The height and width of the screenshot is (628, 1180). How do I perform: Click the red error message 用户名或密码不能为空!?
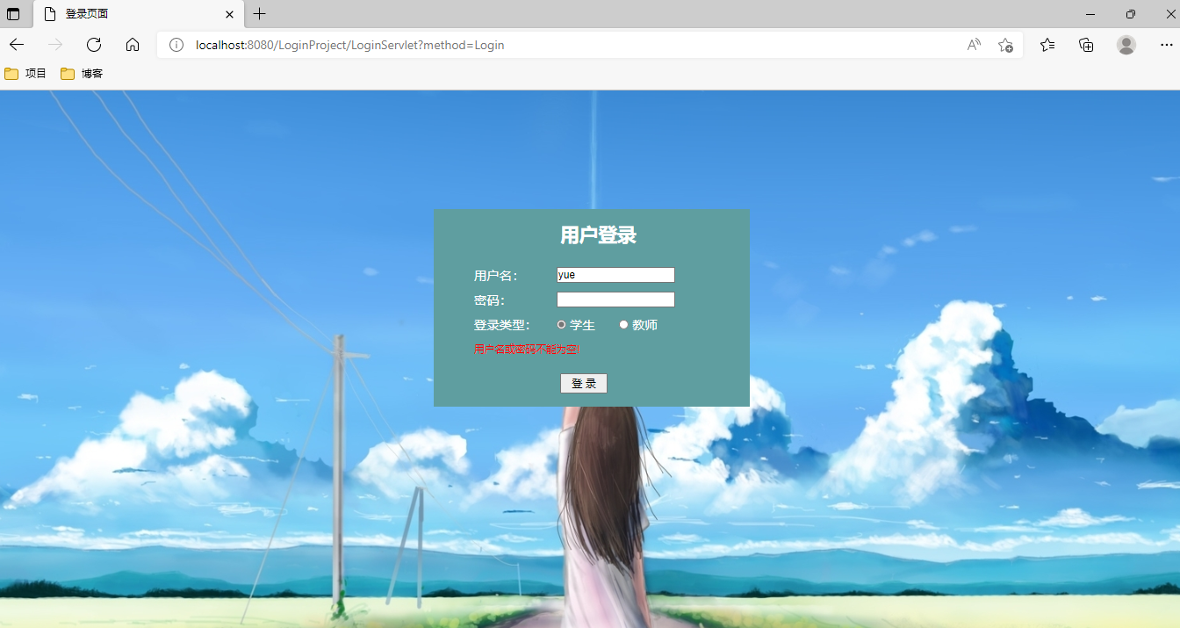[x=527, y=350]
